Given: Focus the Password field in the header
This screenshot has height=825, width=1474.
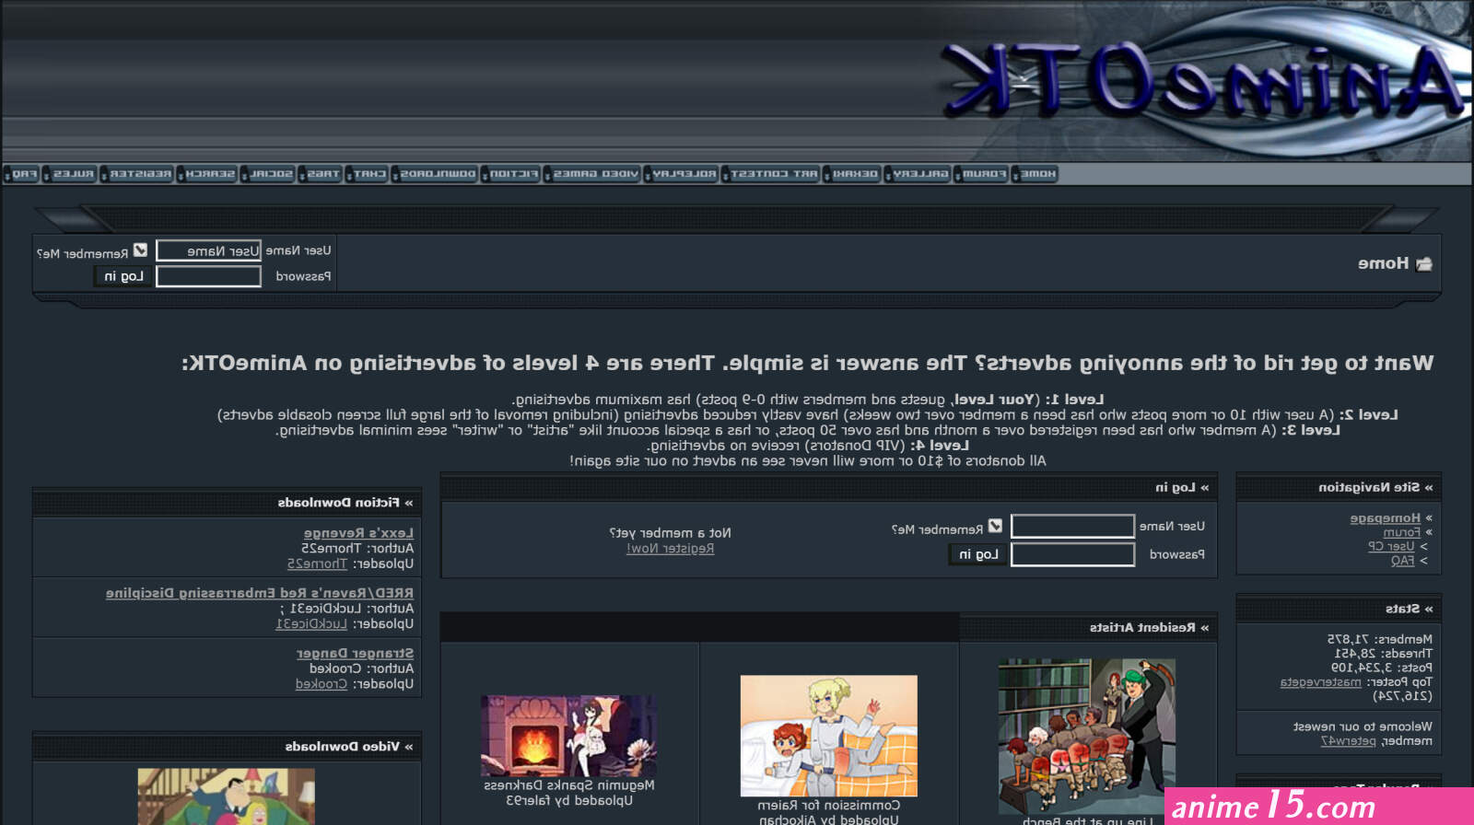Looking at the screenshot, I should click(x=208, y=276).
